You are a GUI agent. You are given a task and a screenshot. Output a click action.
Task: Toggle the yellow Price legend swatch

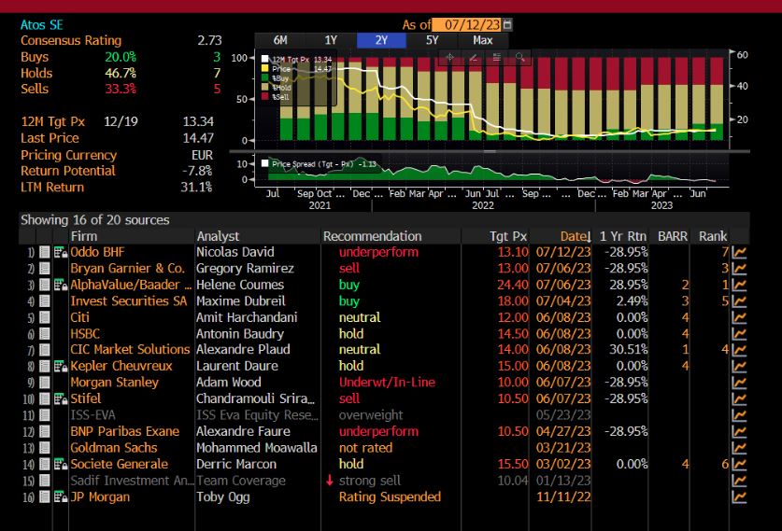(265, 69)
